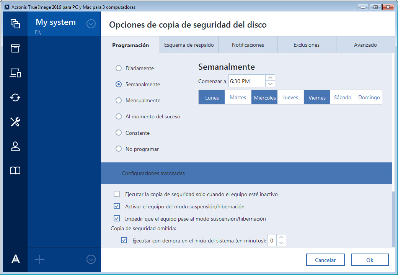
Task: Choose Al momento del suceso option
Action: click(119, 116)
